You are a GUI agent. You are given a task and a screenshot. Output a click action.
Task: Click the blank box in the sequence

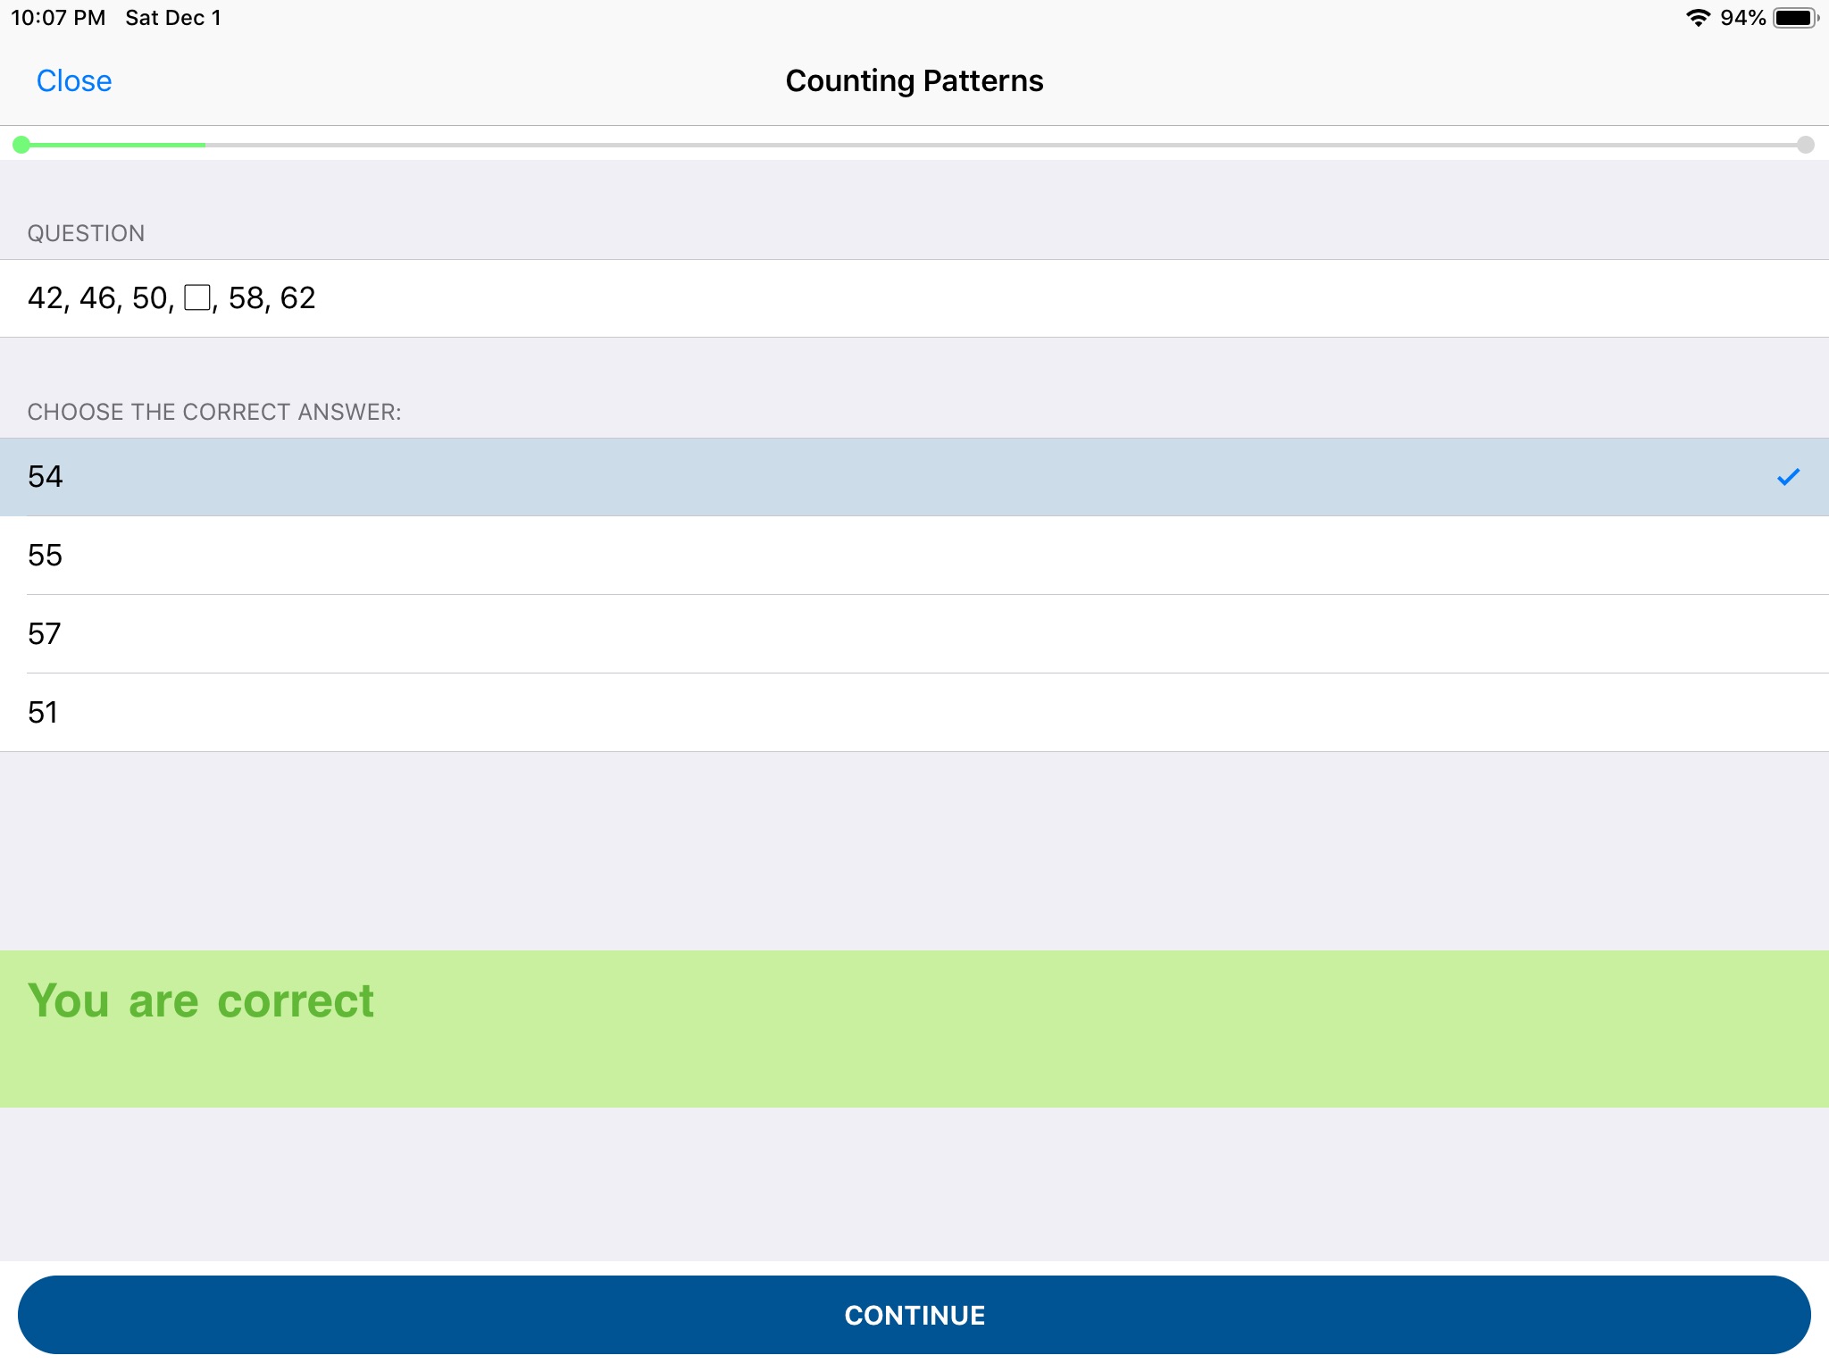[x=196, y=297]
